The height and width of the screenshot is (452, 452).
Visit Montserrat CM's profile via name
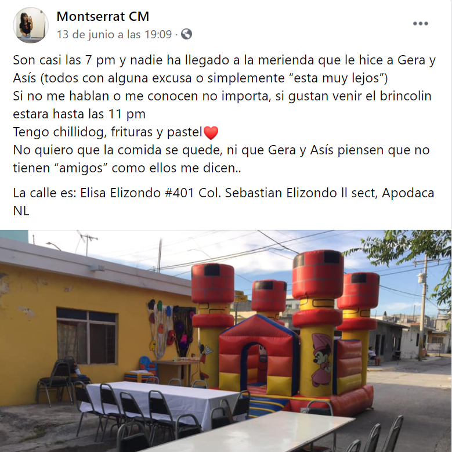coord(103,16)
